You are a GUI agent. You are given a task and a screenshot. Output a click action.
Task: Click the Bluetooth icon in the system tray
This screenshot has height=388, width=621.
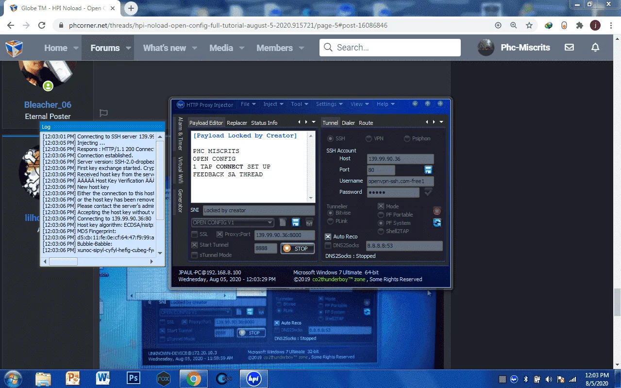point(525,379)
